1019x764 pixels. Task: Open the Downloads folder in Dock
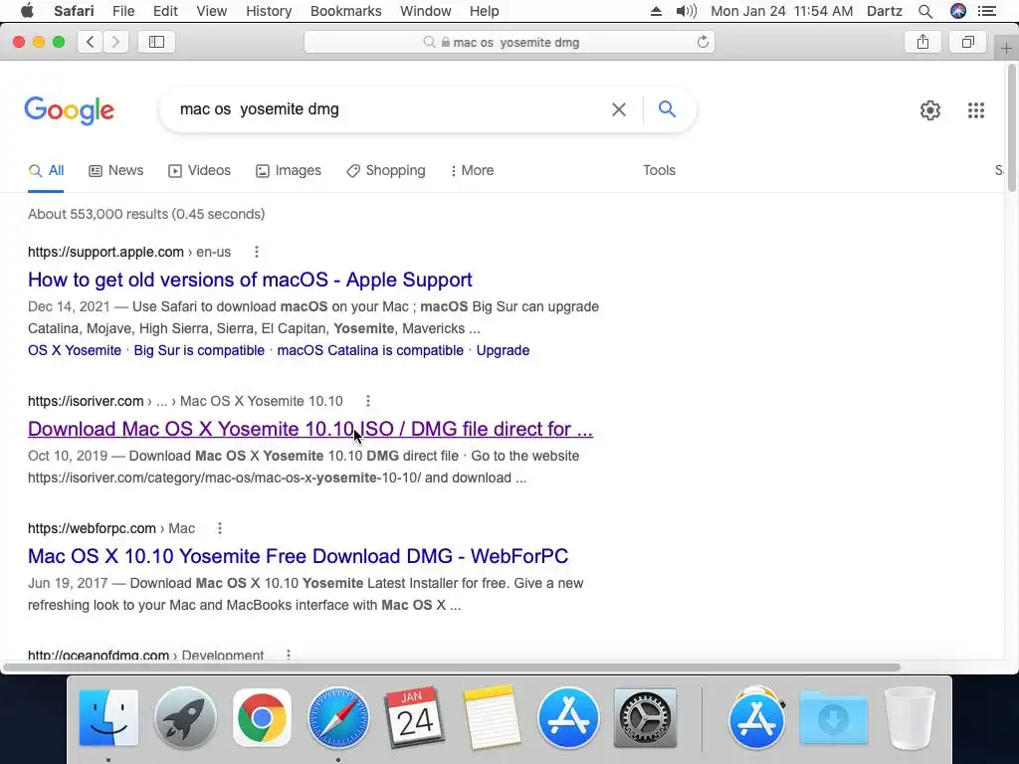point(833,718)
